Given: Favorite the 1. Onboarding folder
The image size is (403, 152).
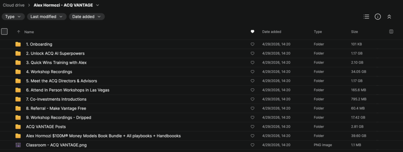Looking at the screenshot, I should point(252,44).
